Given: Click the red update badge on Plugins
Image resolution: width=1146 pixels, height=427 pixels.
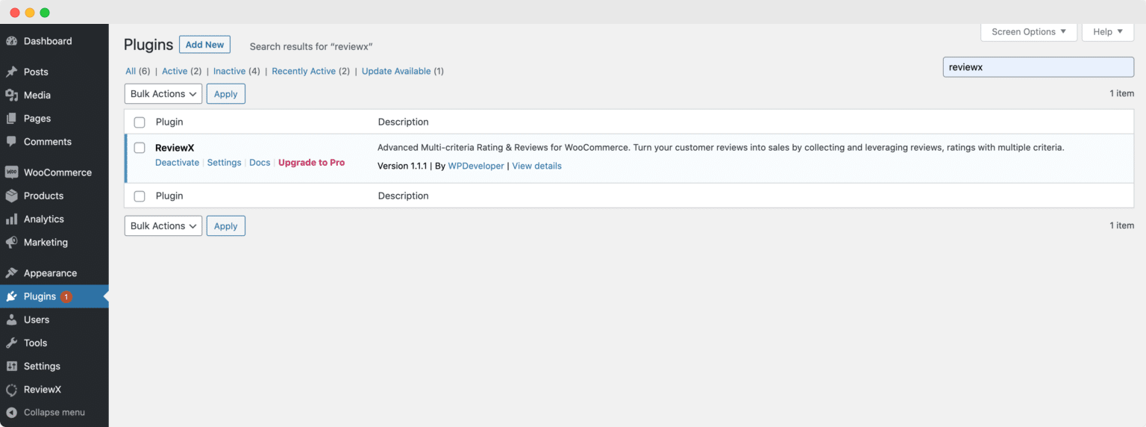Looking at the screenshot, I should click(66, 296).
